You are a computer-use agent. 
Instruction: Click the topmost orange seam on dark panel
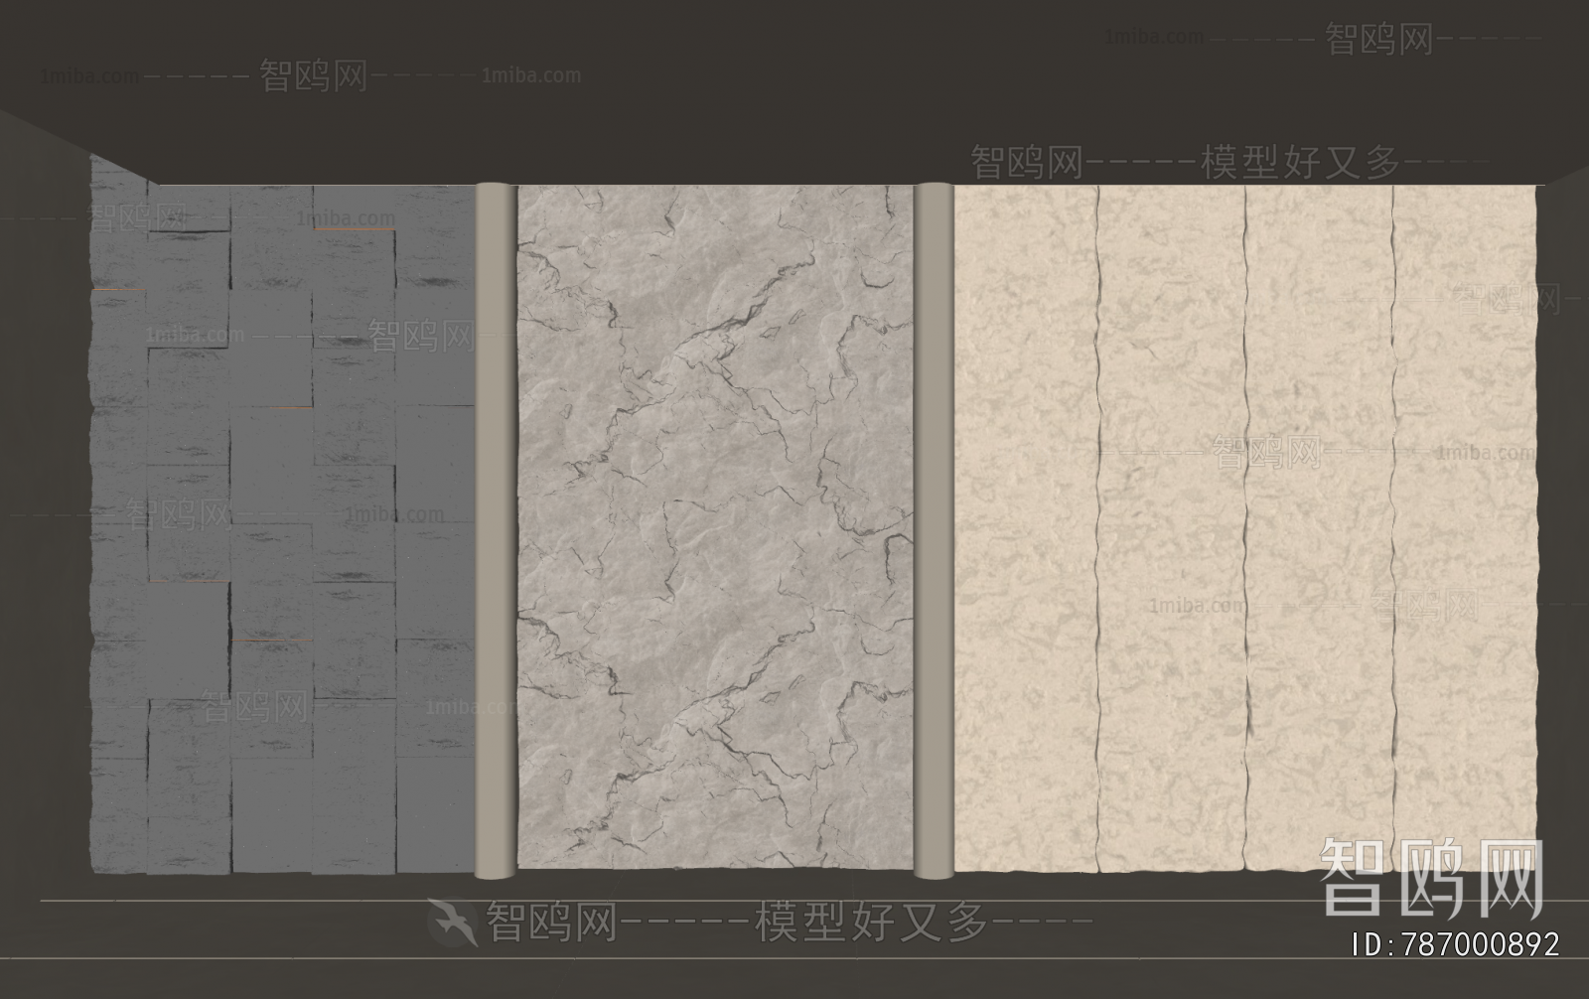coord(355,229)
